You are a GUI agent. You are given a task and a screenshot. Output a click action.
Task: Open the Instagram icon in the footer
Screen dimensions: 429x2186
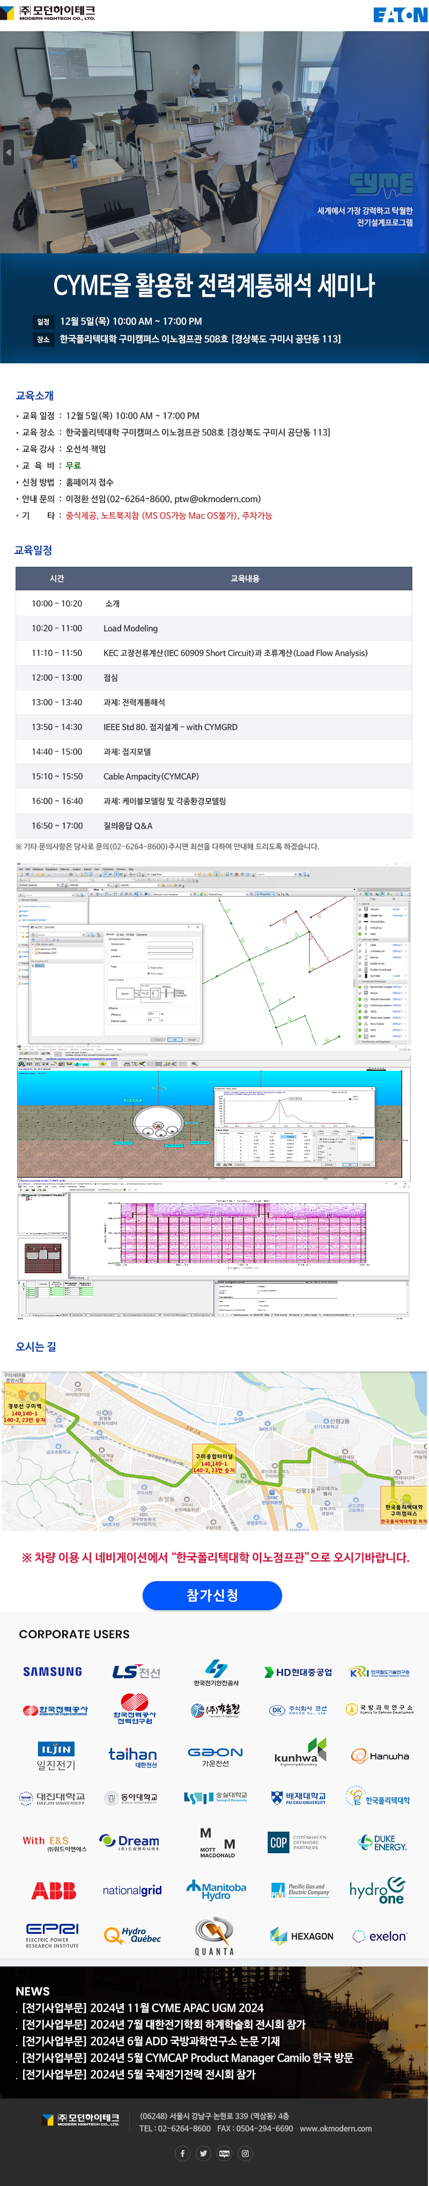(x=246, y=2153)
